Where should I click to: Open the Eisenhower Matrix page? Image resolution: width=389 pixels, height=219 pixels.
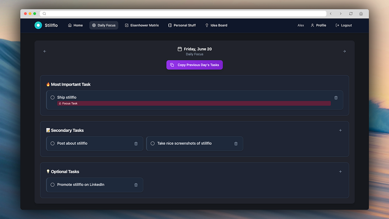click(142, 25)
